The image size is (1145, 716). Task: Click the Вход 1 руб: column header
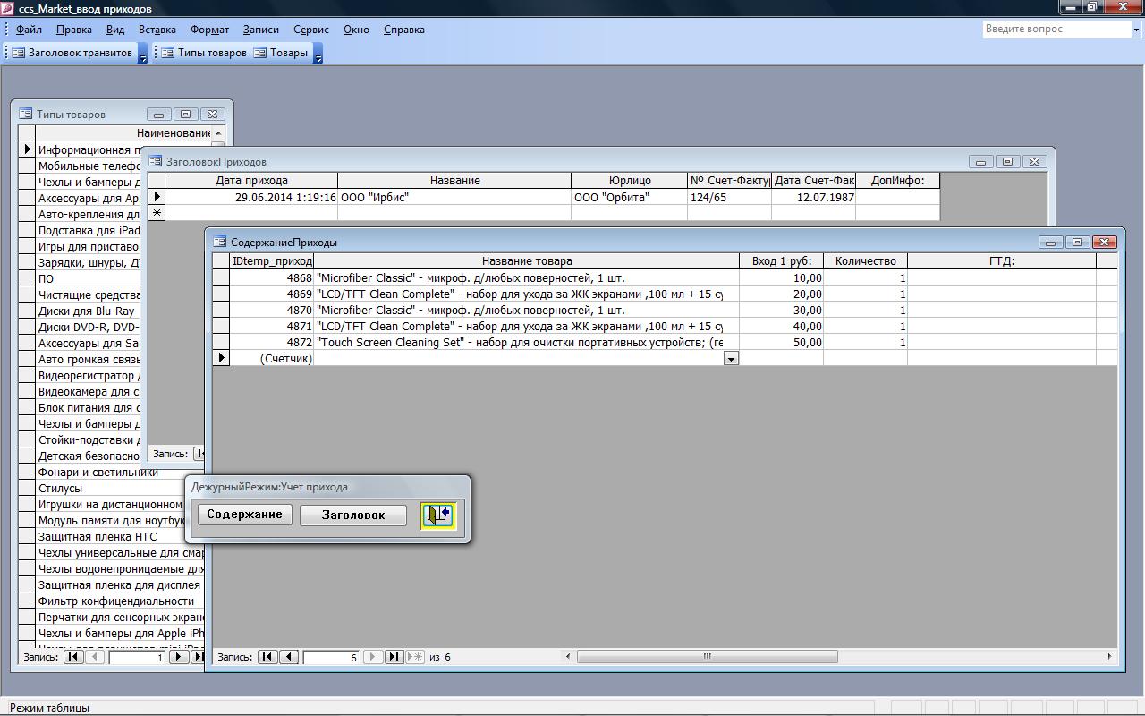(x=782, y=261)
